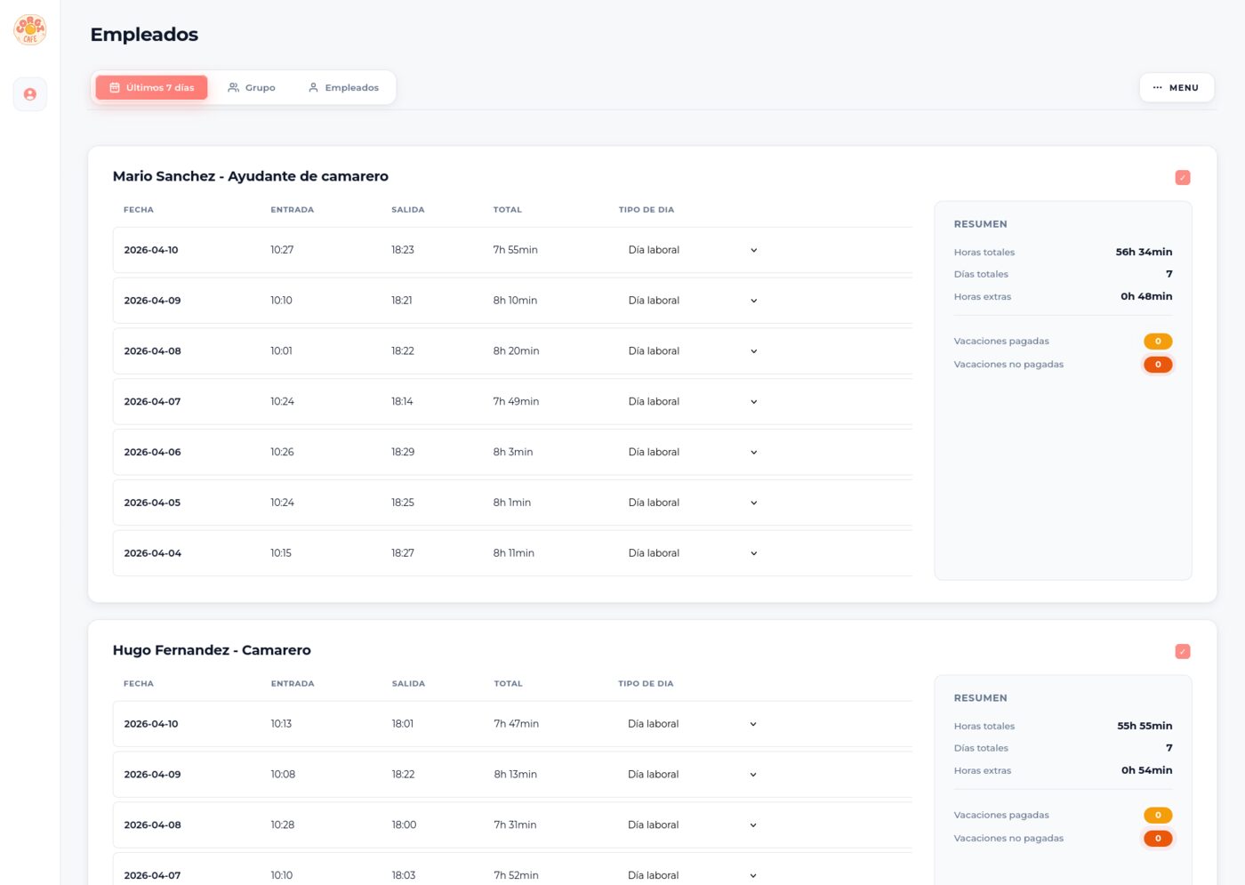The width and height of the screenshot is (1245, 885).
Task: Click the group icon next to Grupo
Action: (232, 87)
